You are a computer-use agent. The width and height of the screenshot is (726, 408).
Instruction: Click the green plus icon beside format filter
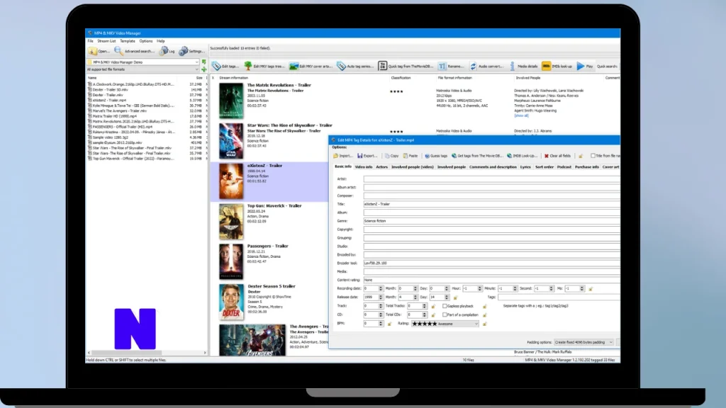[203, 69]
